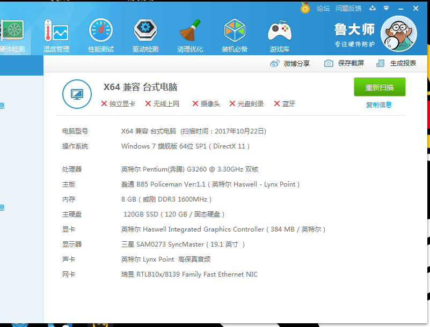Click the Windows 7 旗舰版 64位 SP1 text
The width and height of the screenshot is (430, 327).
pyautogui.click(x=164, y=146)
